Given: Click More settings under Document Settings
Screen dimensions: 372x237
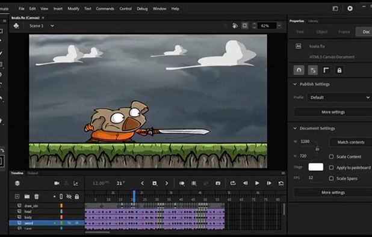Looking at the screenshot, I should [x=333, y=192].
